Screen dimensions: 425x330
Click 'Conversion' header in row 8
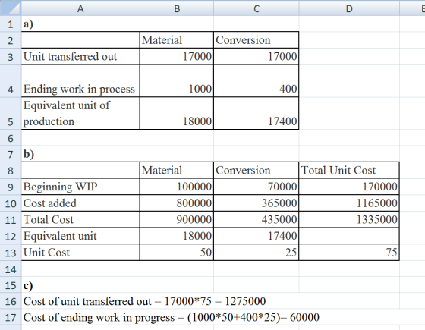coord(257,171)
